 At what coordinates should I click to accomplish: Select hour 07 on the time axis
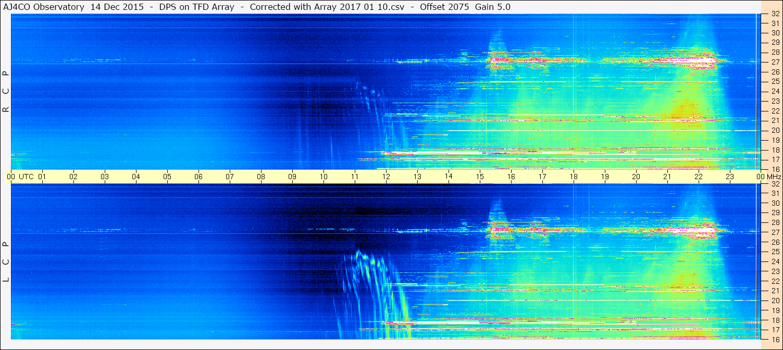coord(230,177)
